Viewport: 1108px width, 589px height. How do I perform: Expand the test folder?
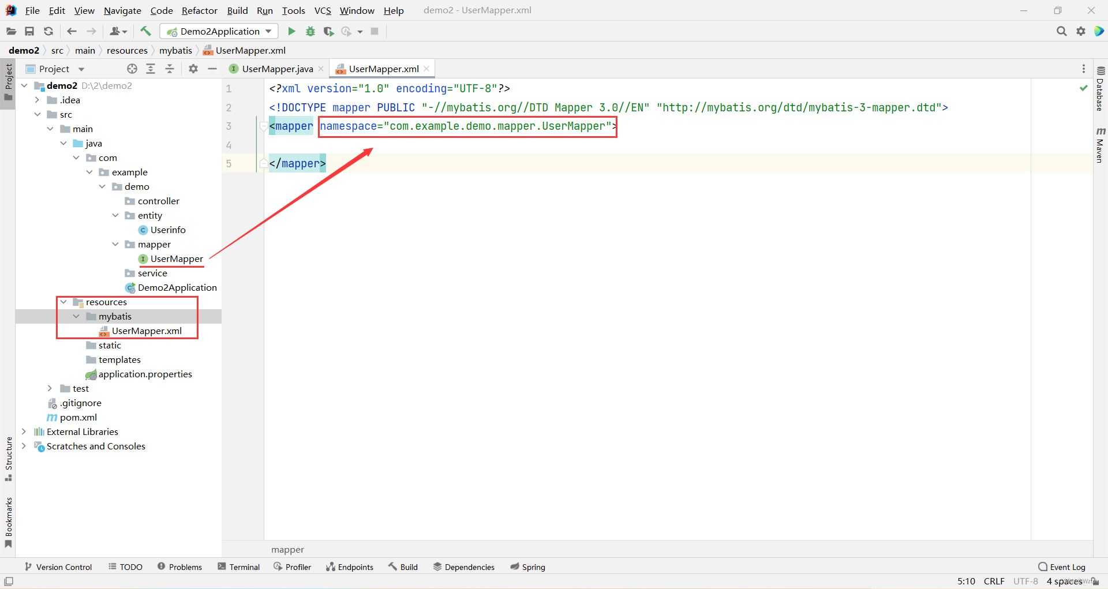(50, 388)
